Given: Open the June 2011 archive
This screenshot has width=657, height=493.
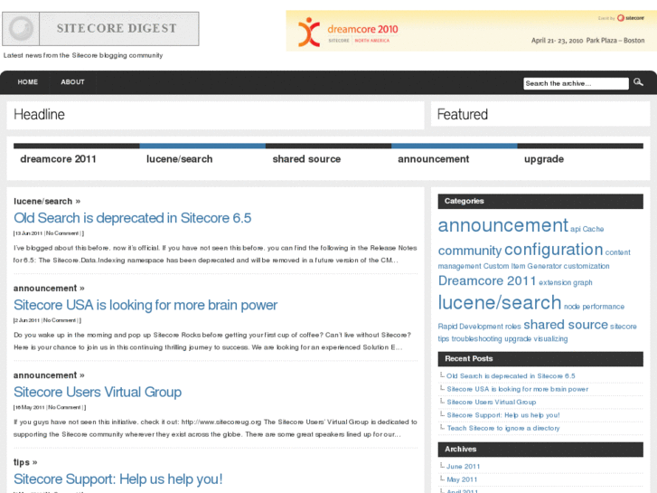Looking at the screenshot, I should (463, 467).
